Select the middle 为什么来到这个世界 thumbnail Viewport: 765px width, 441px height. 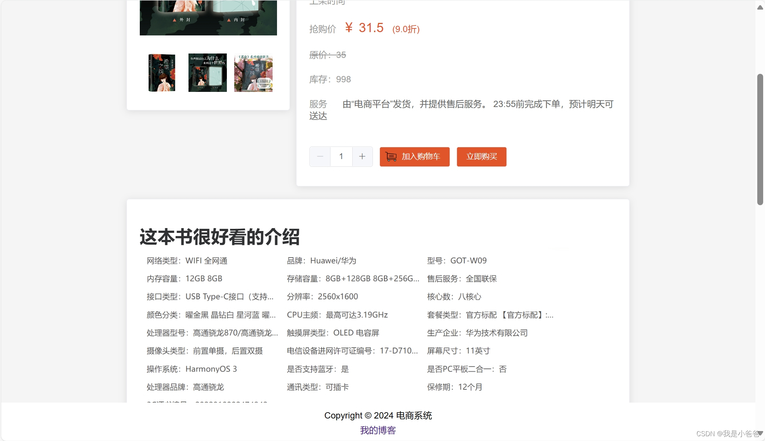pyautogui.click(x=208, y=72)
